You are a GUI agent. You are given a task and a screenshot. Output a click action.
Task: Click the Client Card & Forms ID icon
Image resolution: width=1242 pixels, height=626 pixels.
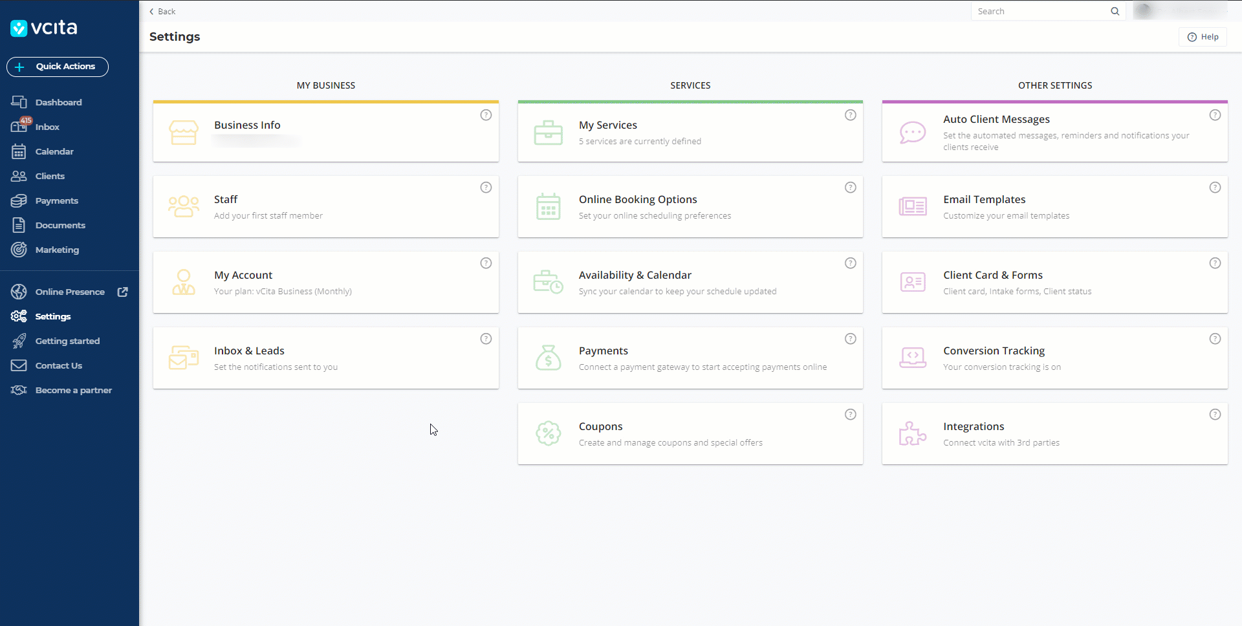click(913, 282)
